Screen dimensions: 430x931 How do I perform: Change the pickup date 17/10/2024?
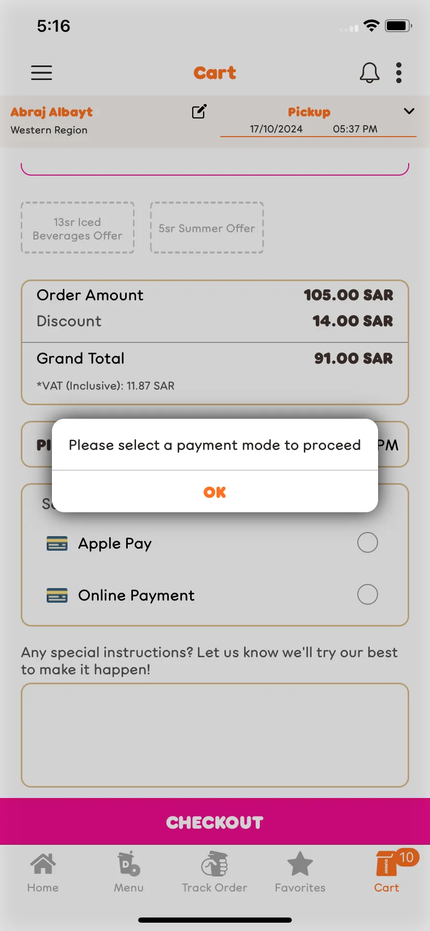[276, 129]
